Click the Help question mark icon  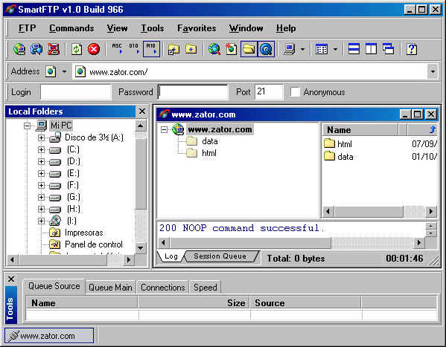tap(412, 49)
